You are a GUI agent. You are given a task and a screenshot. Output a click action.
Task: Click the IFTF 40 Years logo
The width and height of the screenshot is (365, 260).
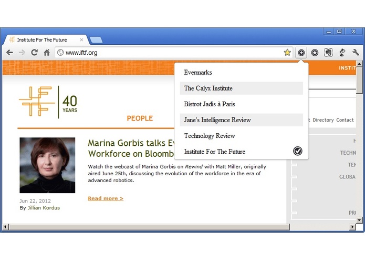[48, 102]
